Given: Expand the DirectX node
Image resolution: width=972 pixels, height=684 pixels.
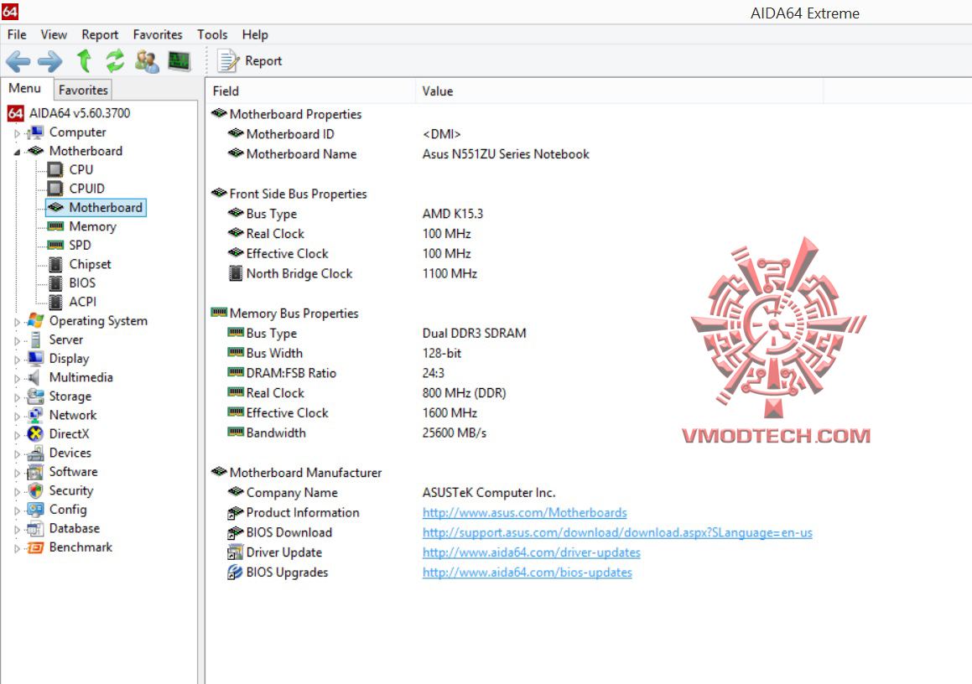Looking at the screenshot, I should pyautogui.click(x=17, y=435).
